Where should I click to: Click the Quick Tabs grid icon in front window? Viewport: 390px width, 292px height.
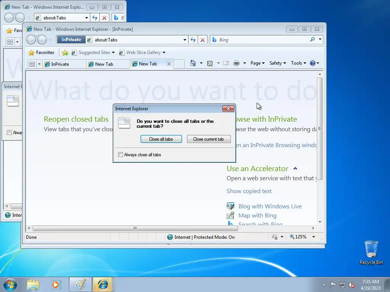[32, 64]
